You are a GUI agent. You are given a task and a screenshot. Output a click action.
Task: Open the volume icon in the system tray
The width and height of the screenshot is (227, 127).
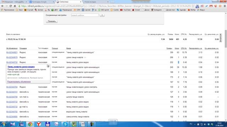pyautogui.click(x=205, y=124)
